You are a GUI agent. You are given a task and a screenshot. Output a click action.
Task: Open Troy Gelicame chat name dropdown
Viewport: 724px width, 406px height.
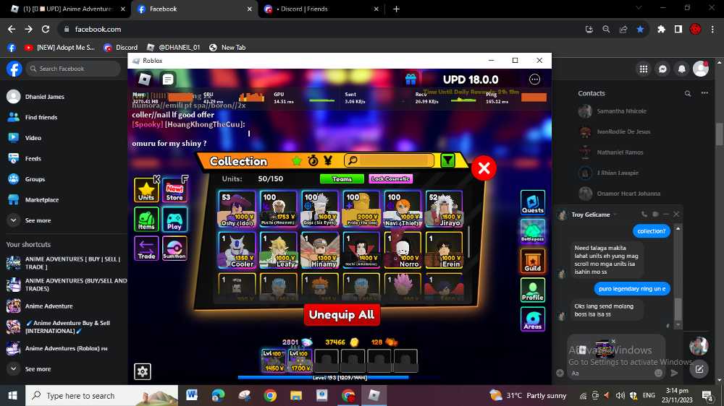(x=594, y=215)
